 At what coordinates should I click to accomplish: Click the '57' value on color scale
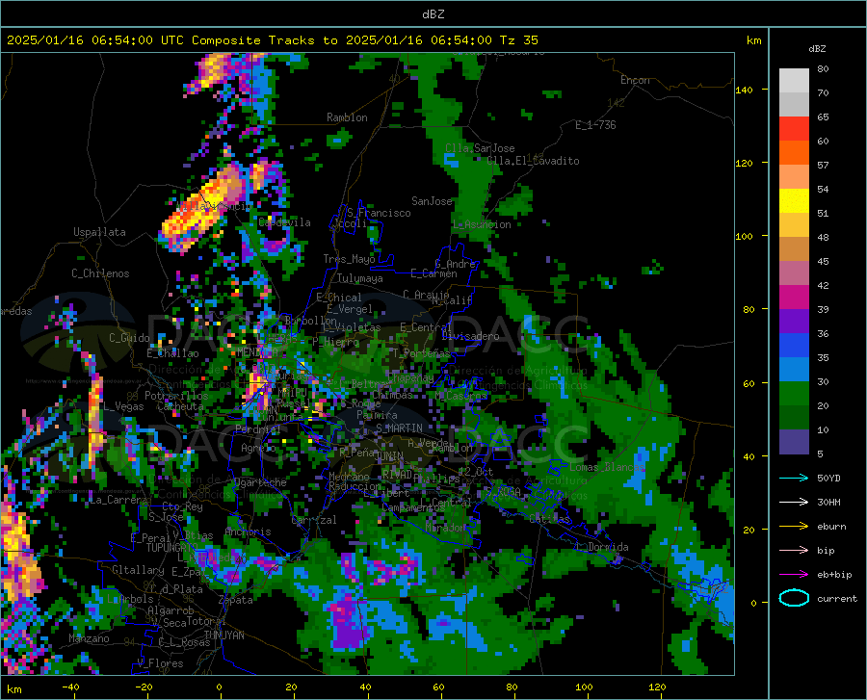coord(823,166)
